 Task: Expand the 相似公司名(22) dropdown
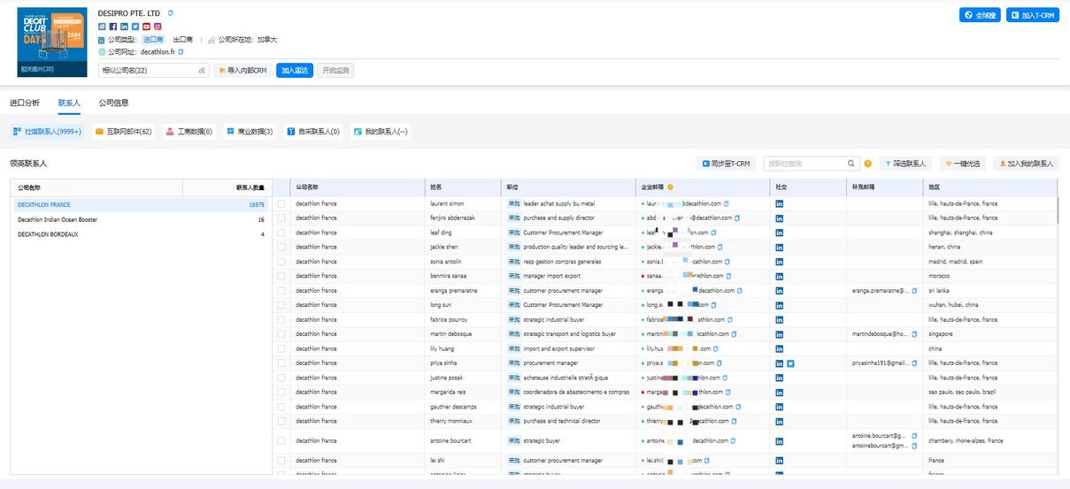[x=153, y=70]
